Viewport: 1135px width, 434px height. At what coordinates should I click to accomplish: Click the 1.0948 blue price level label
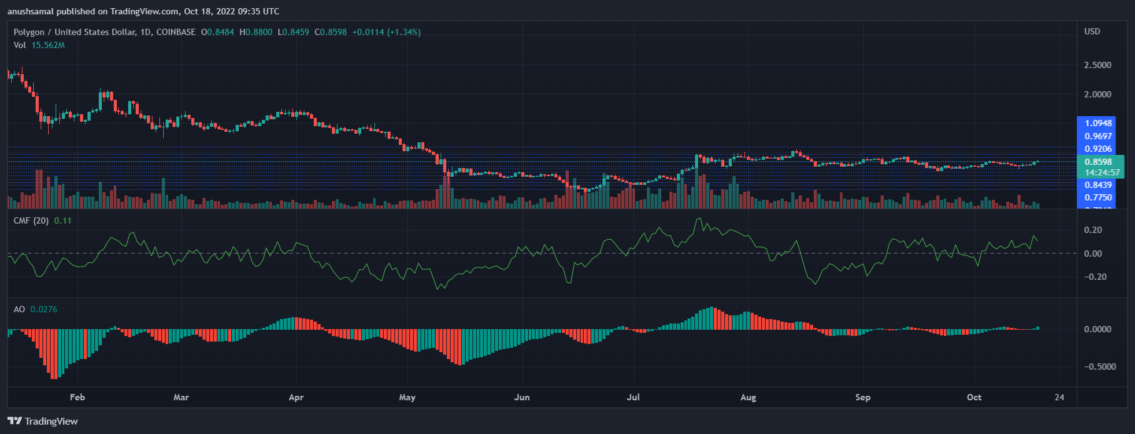click(1098, 123)
